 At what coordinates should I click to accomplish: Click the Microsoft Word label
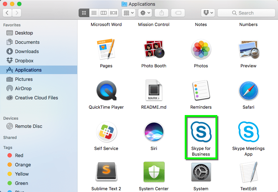coord(106,24)
